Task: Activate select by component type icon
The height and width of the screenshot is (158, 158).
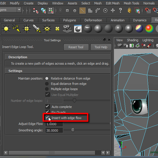Action: [51, 11]
